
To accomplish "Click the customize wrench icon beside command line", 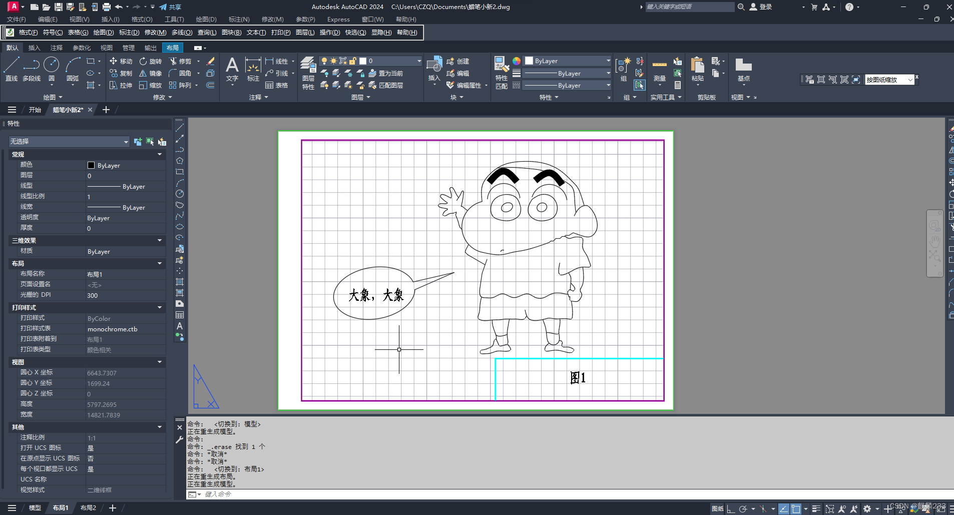I will coord(180,439).
